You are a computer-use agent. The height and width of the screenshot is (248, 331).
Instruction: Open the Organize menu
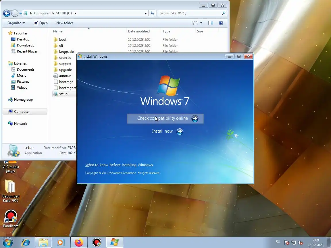pyautogui.click(x=16, y=23)
